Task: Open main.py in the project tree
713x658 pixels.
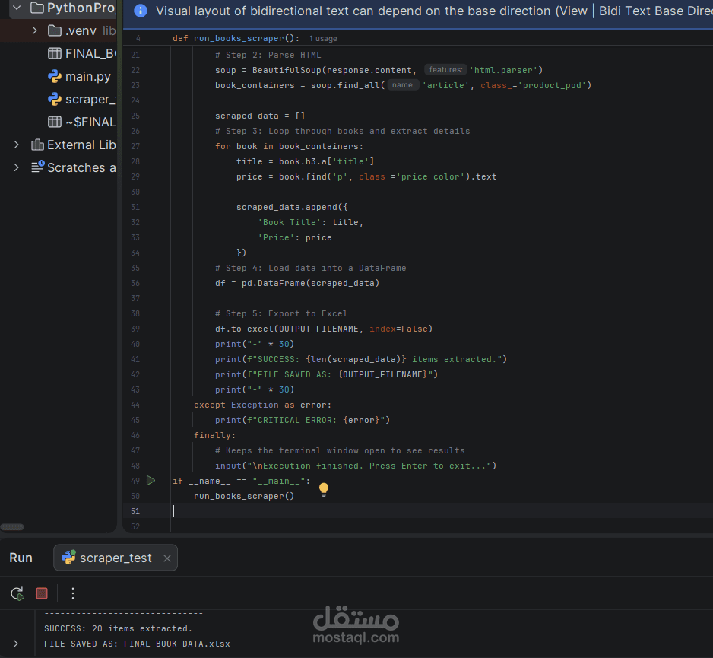Action: tap(87, 76)
